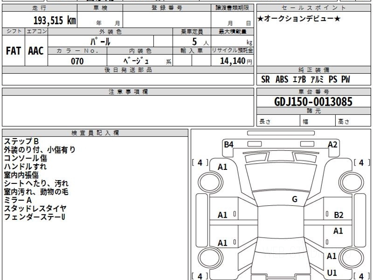Click the 登録番号 header cell
Viewport: 373px width, 280px height.
tap(167, 8)
